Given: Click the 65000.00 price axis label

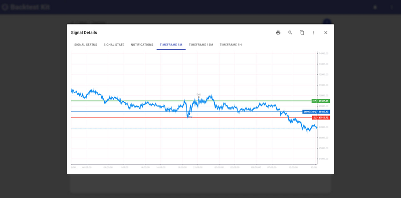Looking at the screenshot, I should (323, 148).
